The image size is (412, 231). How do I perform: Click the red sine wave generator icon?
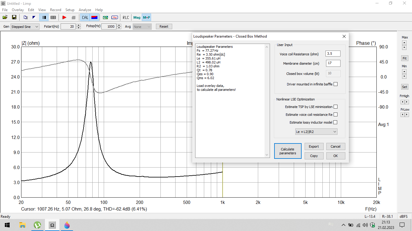[x=115, y=17]
